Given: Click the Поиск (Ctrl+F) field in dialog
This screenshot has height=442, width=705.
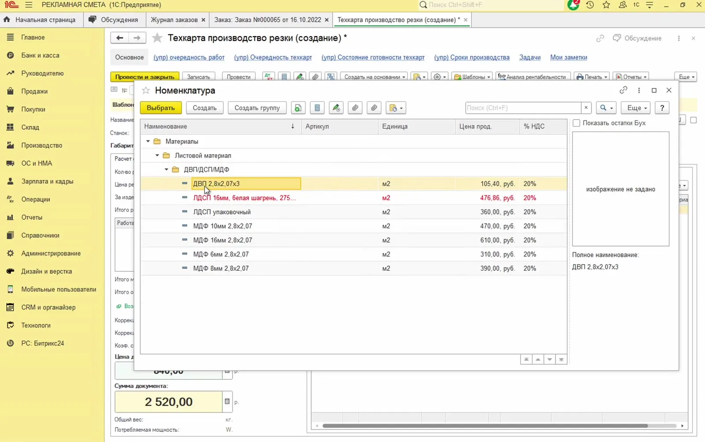Looking at the screenshot, I should coord(523,108).
